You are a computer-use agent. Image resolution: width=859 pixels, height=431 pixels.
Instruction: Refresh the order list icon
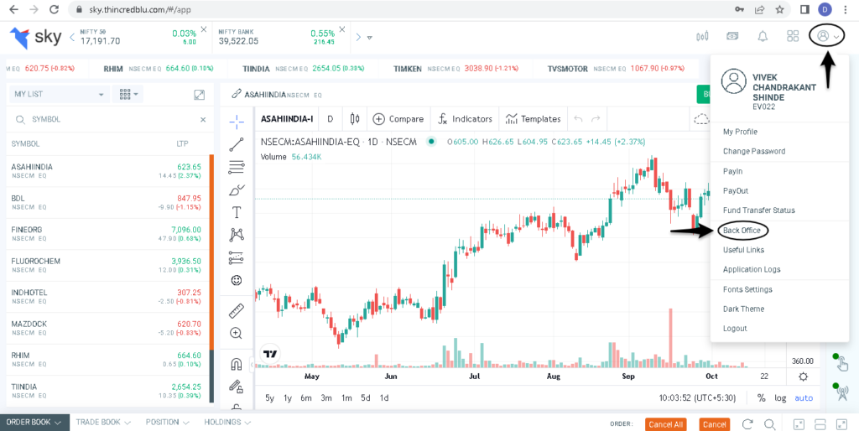click(747, 424)
